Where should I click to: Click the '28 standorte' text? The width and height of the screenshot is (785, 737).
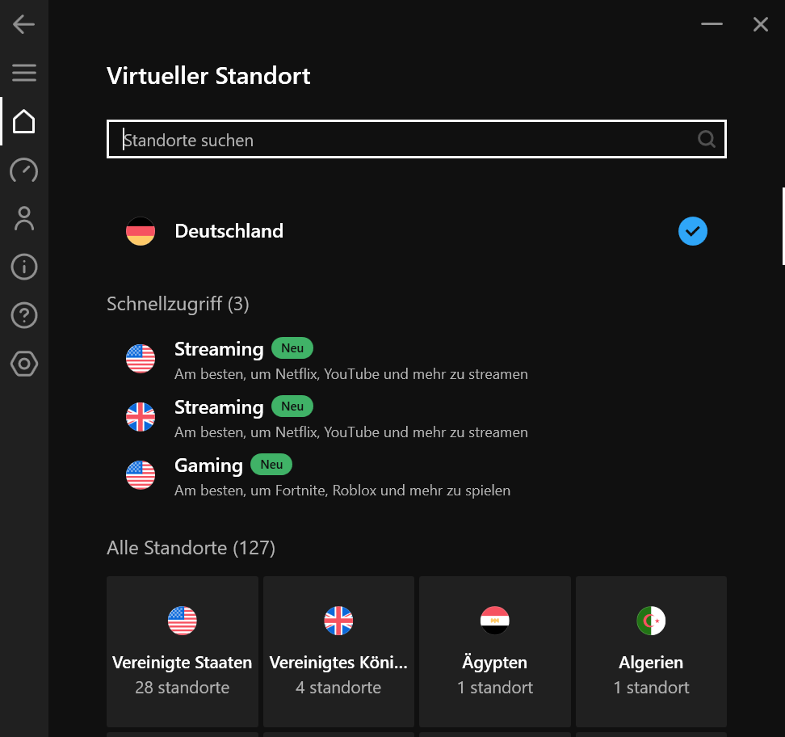click(x=183, y=688)
